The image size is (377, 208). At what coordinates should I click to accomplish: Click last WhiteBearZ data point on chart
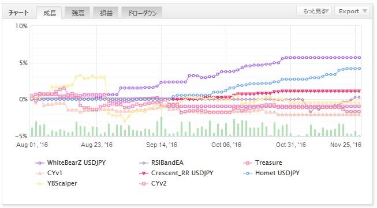[x=359, y=58]
